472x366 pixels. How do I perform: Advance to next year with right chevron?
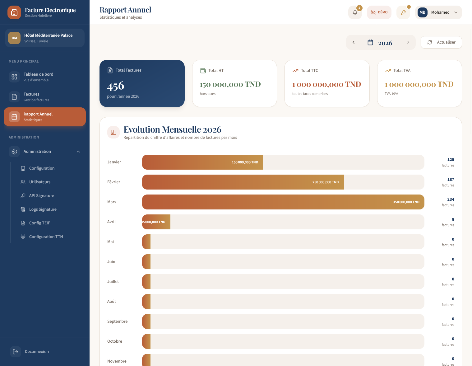pos(408,42)
